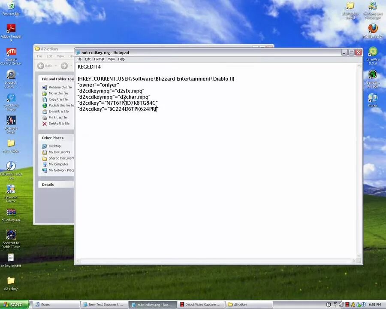Open File menu in d2-cdkey window
Viewport: 386px width, 309px height.
pyautogui.click(x=39, y=56)
